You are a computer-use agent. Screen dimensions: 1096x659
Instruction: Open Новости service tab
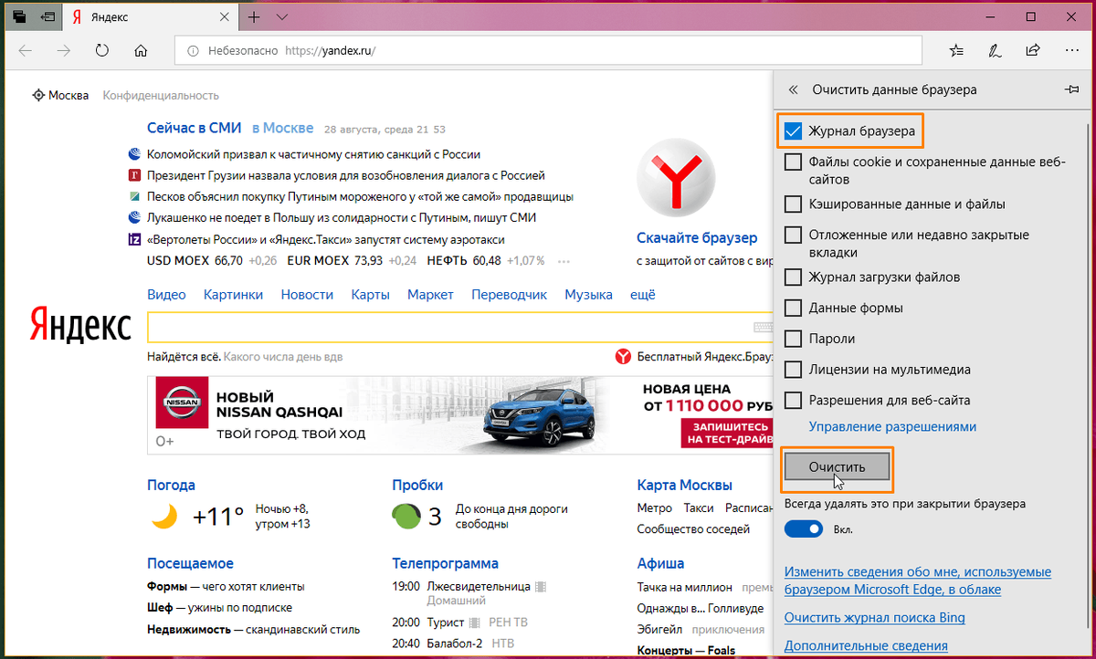[x=307, y=295]
